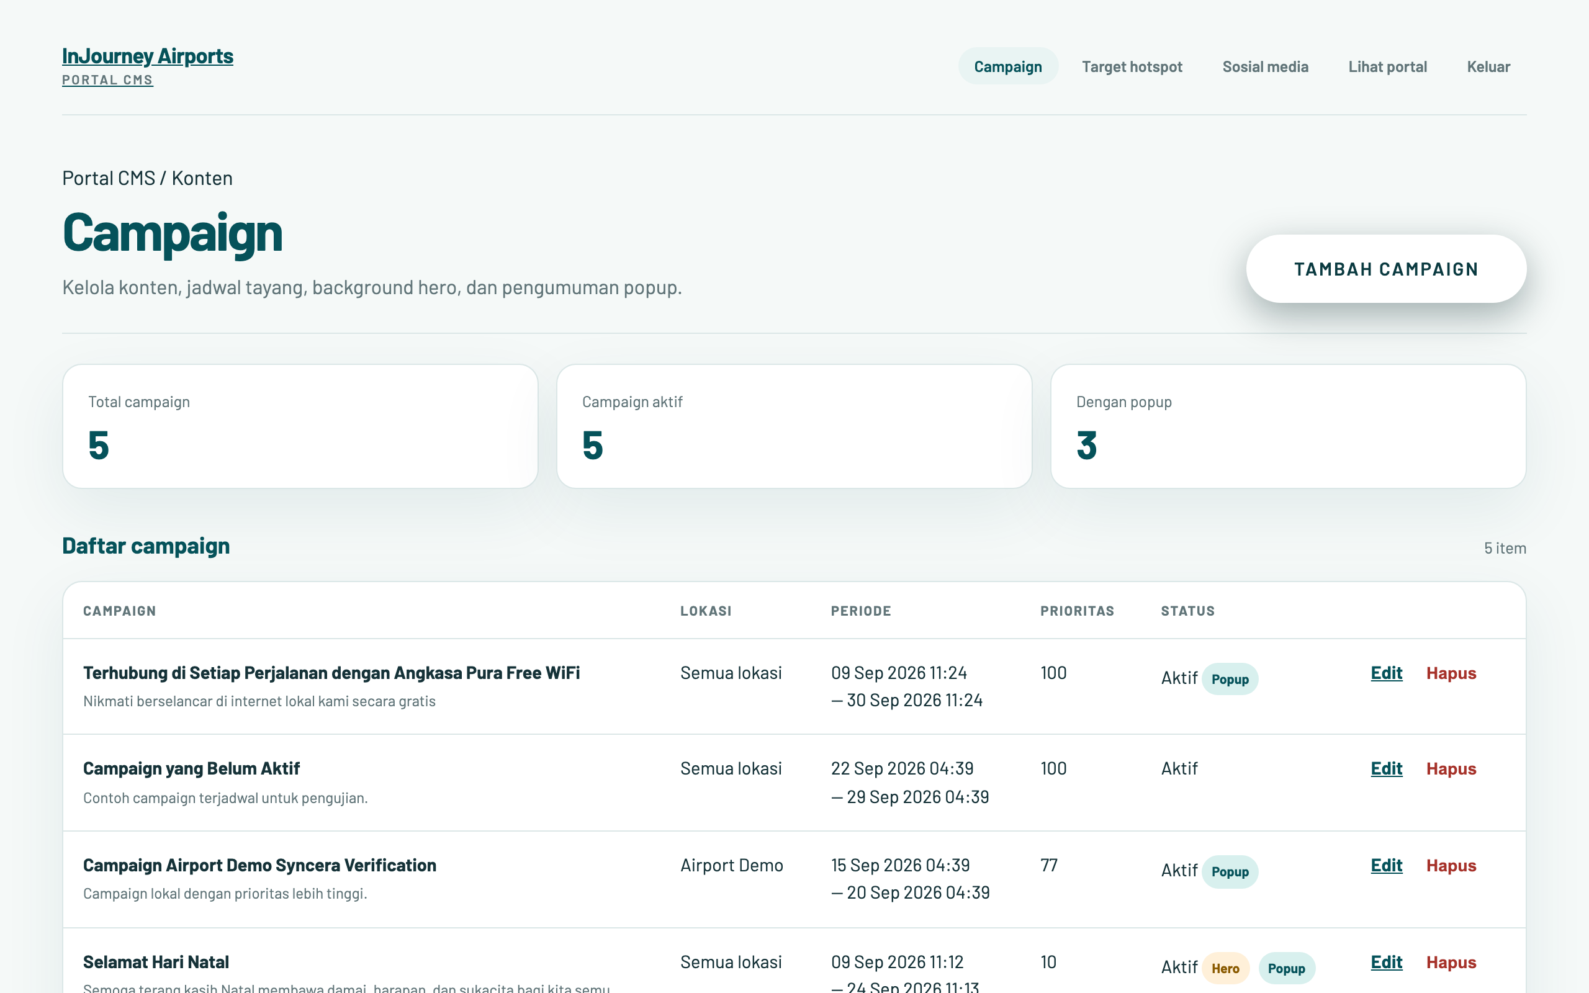Viewport: 1589px width, 993px height.
Task: Click the PERIODE column header
Action: tap(861, 611)
